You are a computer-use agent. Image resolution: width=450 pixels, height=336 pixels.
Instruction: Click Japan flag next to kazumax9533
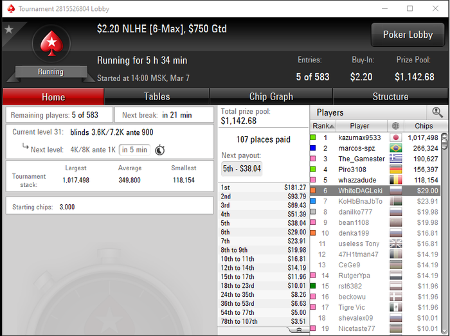[395, 137]
